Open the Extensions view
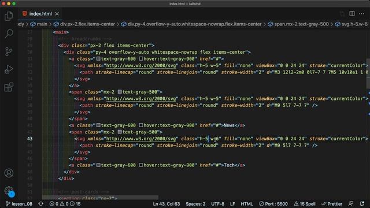This screenshot has width=370, height=208. (9, 87)
